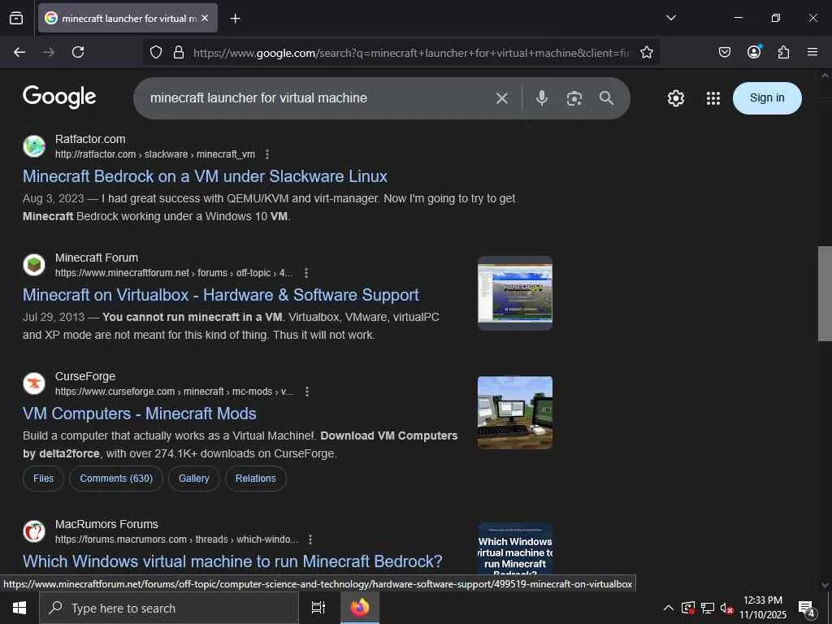The height and width of the screenshot is (624, 832).
Task: Reload the current page
Action: pyautogui.click(x=78, y=52)
